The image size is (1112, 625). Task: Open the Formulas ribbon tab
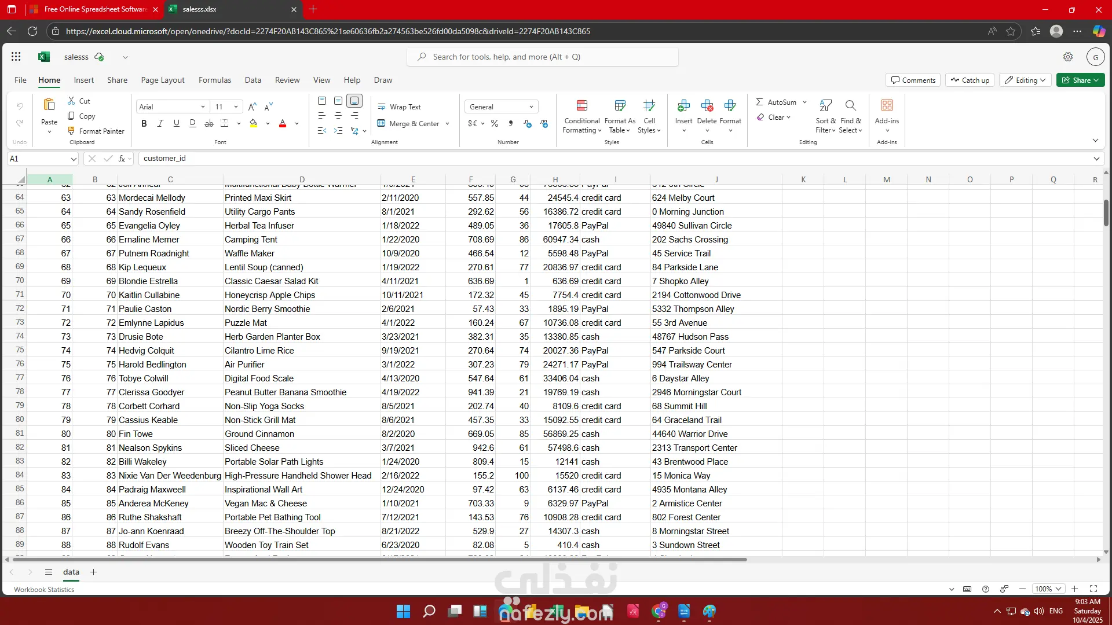point(214,80)
